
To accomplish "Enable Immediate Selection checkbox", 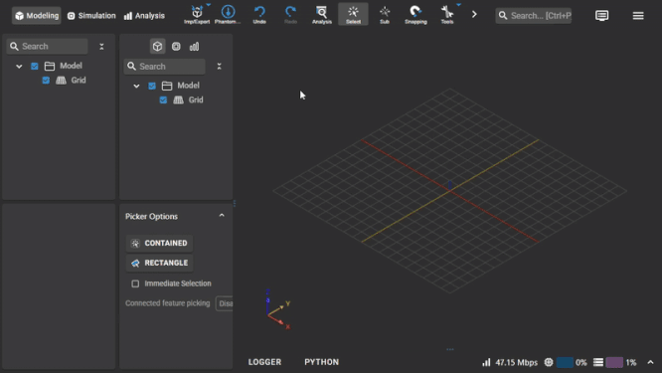I will coord(135,283).
